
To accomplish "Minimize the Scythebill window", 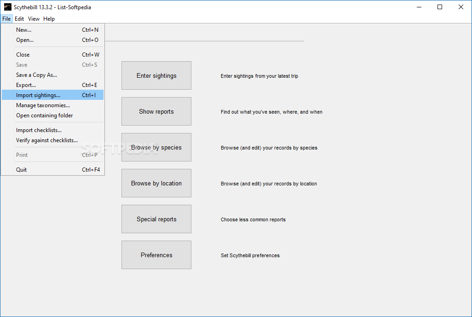I will [419, 7].
